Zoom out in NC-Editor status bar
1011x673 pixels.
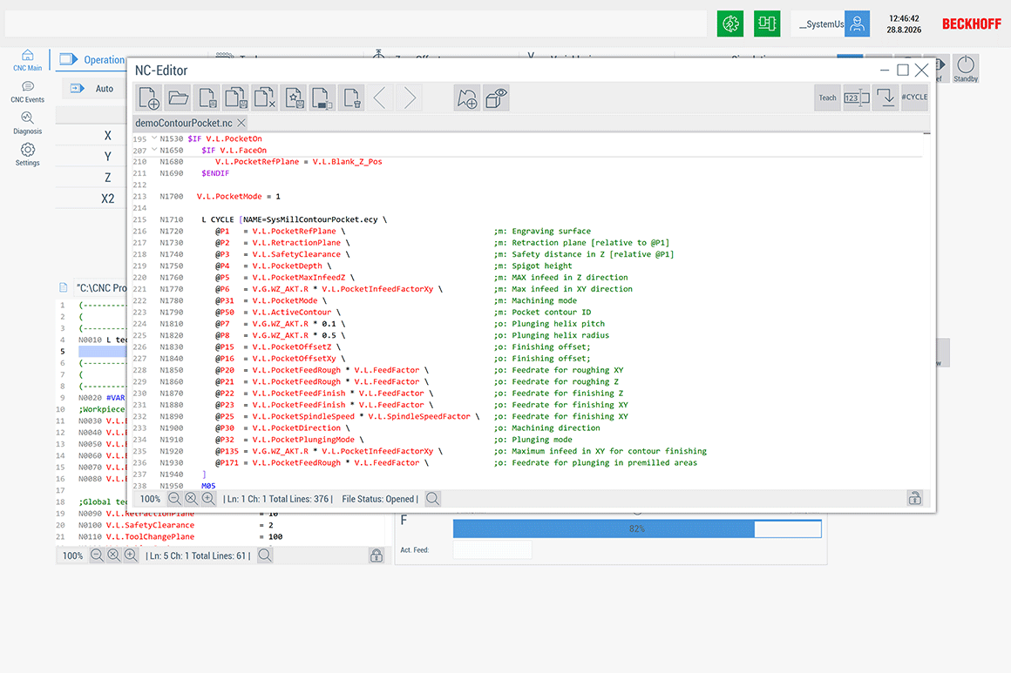pyautogui.click(x=174, y=499)
